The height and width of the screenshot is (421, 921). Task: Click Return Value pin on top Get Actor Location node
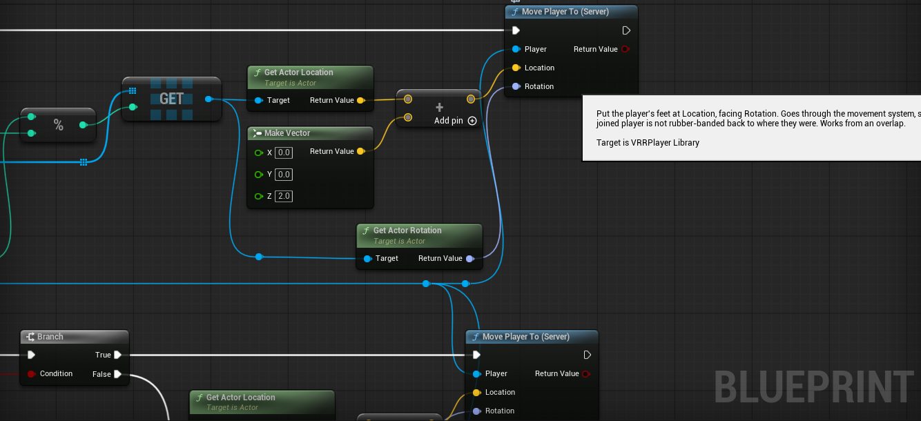[x=360, y=100]
